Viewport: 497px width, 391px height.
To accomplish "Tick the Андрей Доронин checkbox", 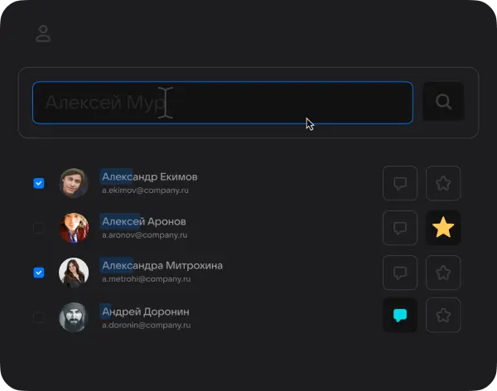I will 39,316.
